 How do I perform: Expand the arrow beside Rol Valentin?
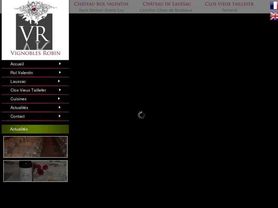point(60,73)
